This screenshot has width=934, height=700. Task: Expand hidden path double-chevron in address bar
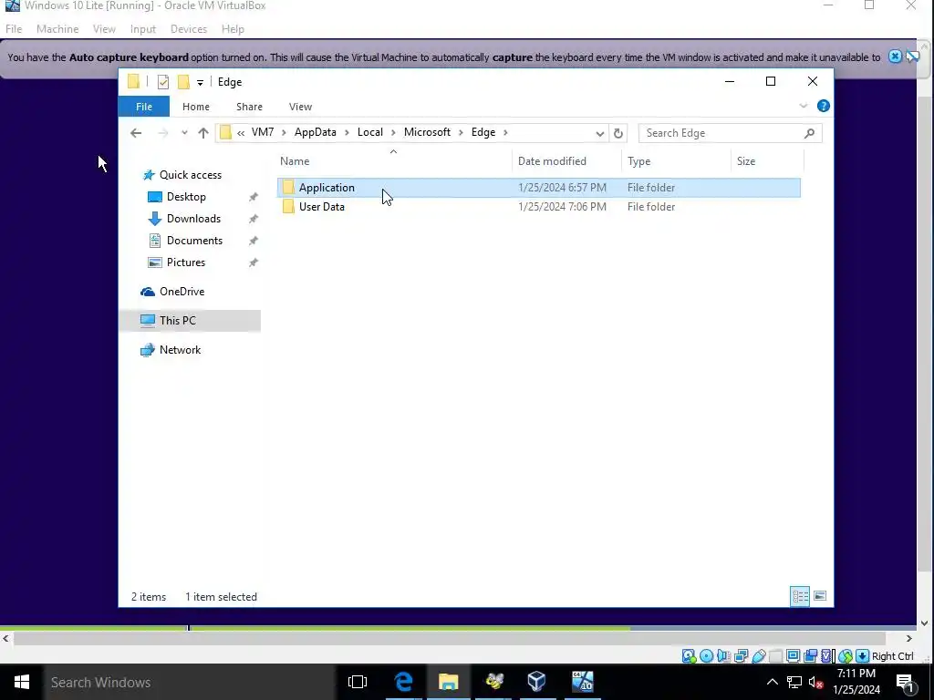(x=241, y=133)
